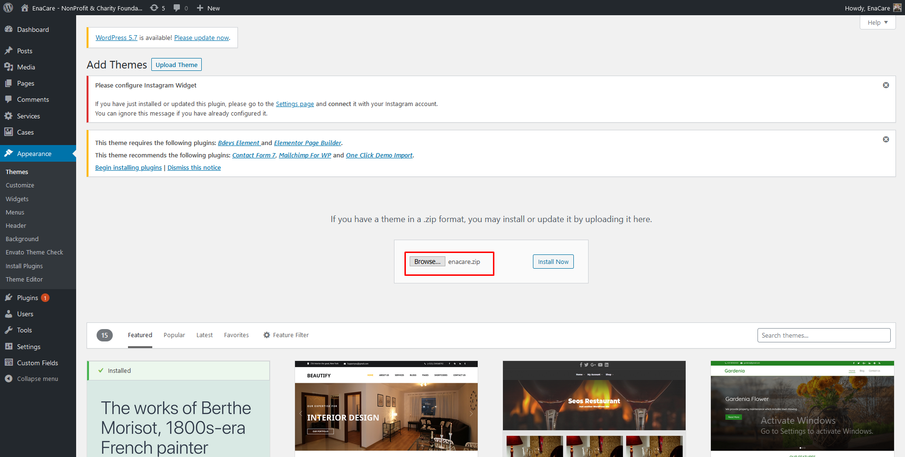The image size is (905, 457).
Task: Open Envato Theme Check submenu item
Action: (34, 253)
